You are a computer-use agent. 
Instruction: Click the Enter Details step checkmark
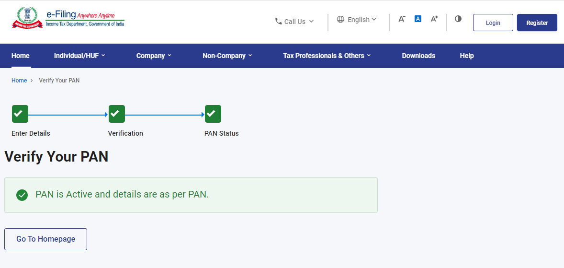click(20, 114)
